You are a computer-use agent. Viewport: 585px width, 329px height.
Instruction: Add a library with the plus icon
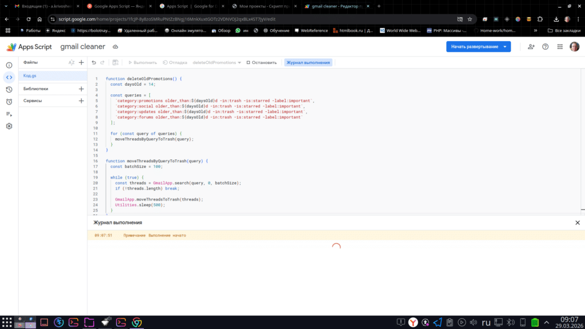(81, 89)
